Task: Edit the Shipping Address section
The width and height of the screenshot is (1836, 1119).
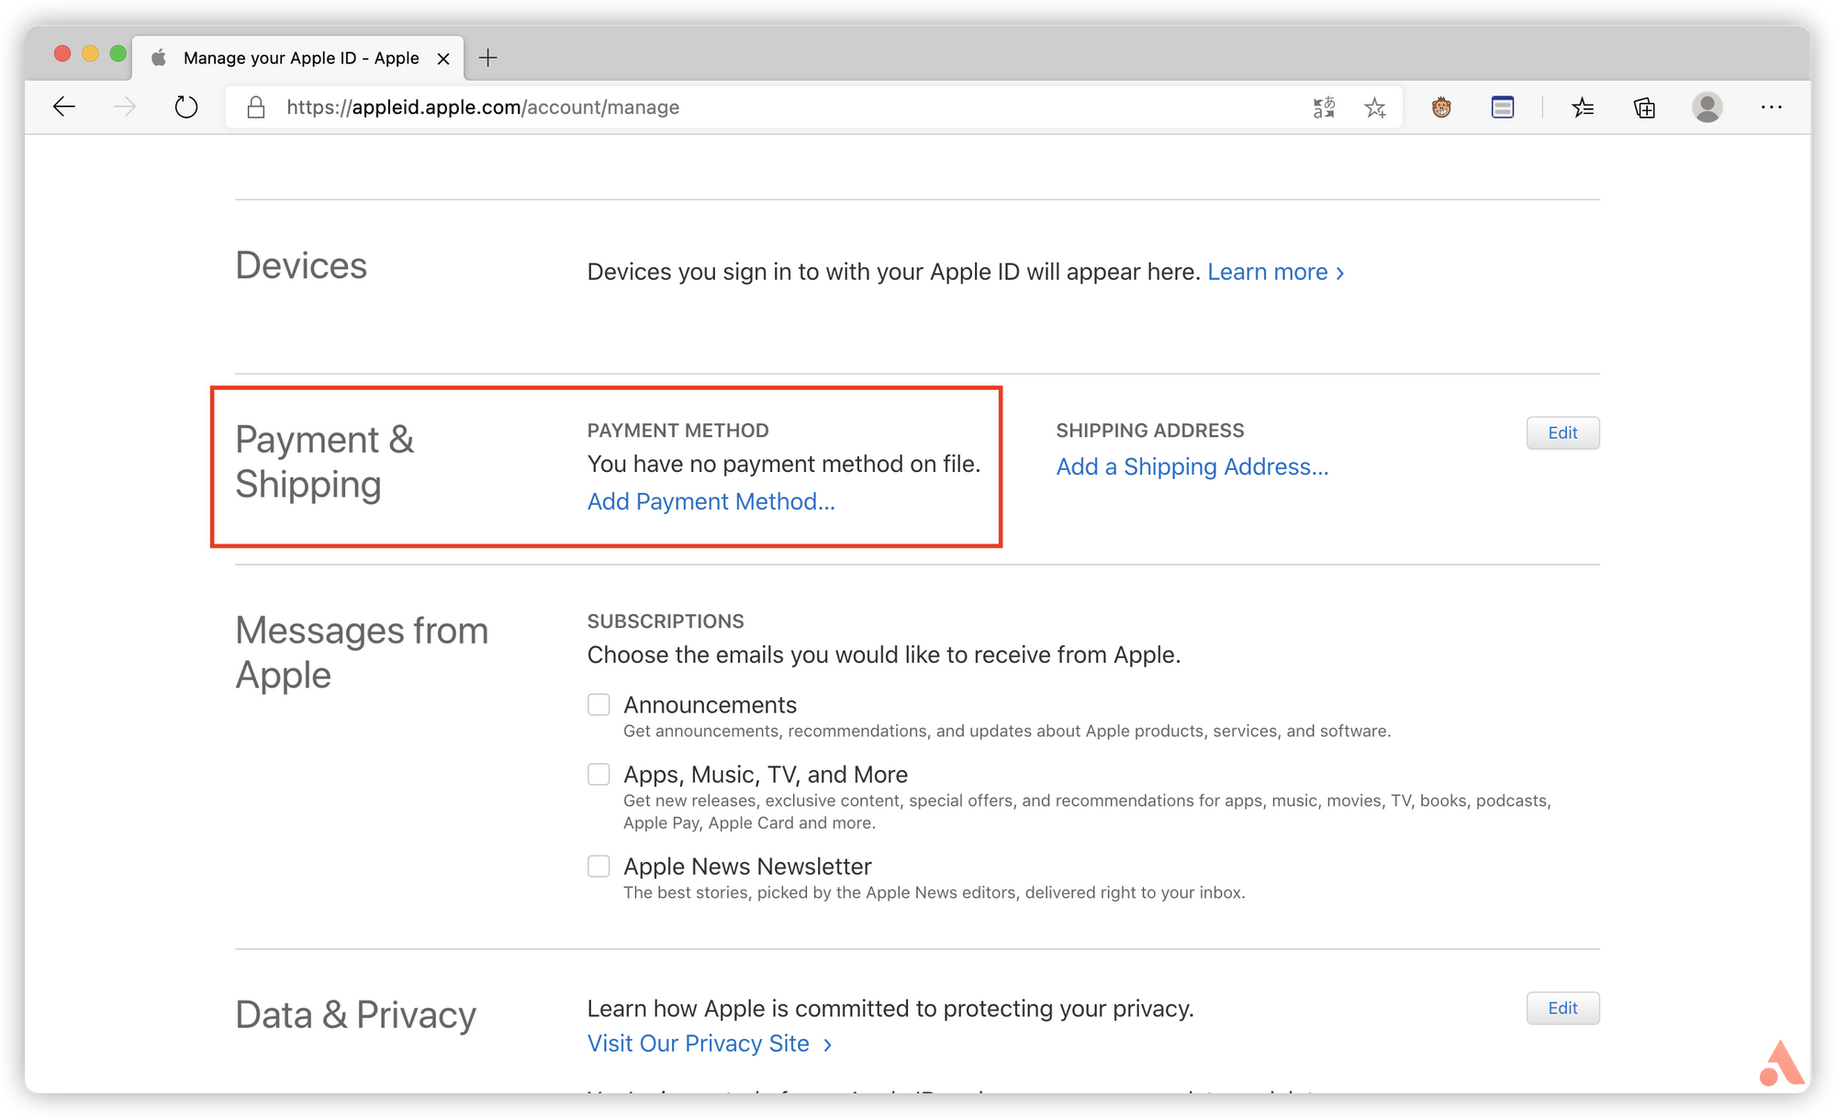Action: pos(1562,432)
